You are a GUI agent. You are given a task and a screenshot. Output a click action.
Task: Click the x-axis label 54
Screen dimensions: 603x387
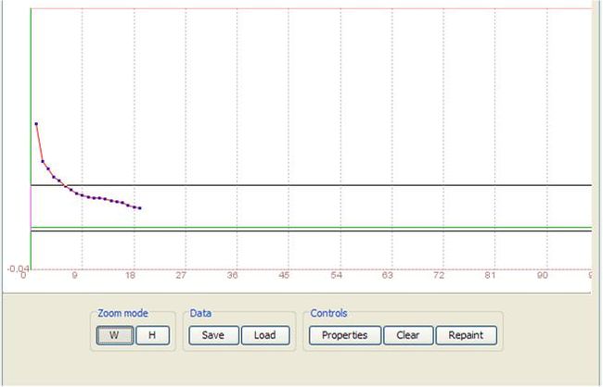[337, 275]
